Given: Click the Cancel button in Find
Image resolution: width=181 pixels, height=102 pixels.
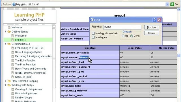Looking at the screenshot, I should 152,33.
